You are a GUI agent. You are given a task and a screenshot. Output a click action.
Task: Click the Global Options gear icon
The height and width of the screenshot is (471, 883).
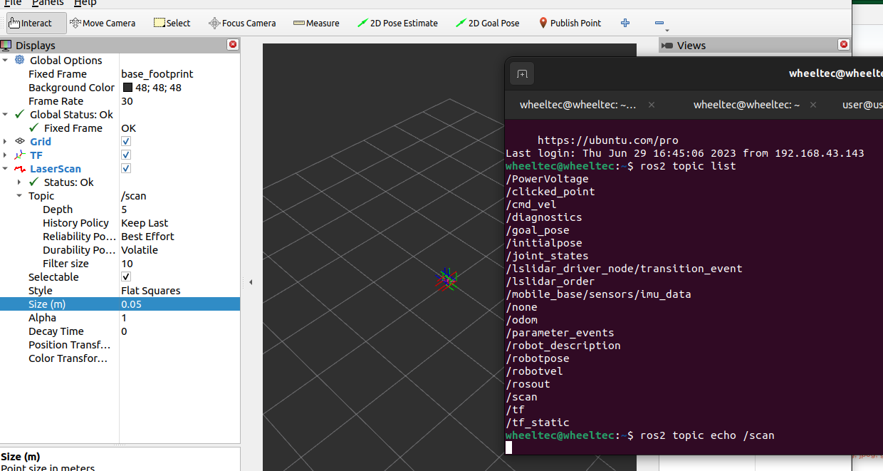20,60
